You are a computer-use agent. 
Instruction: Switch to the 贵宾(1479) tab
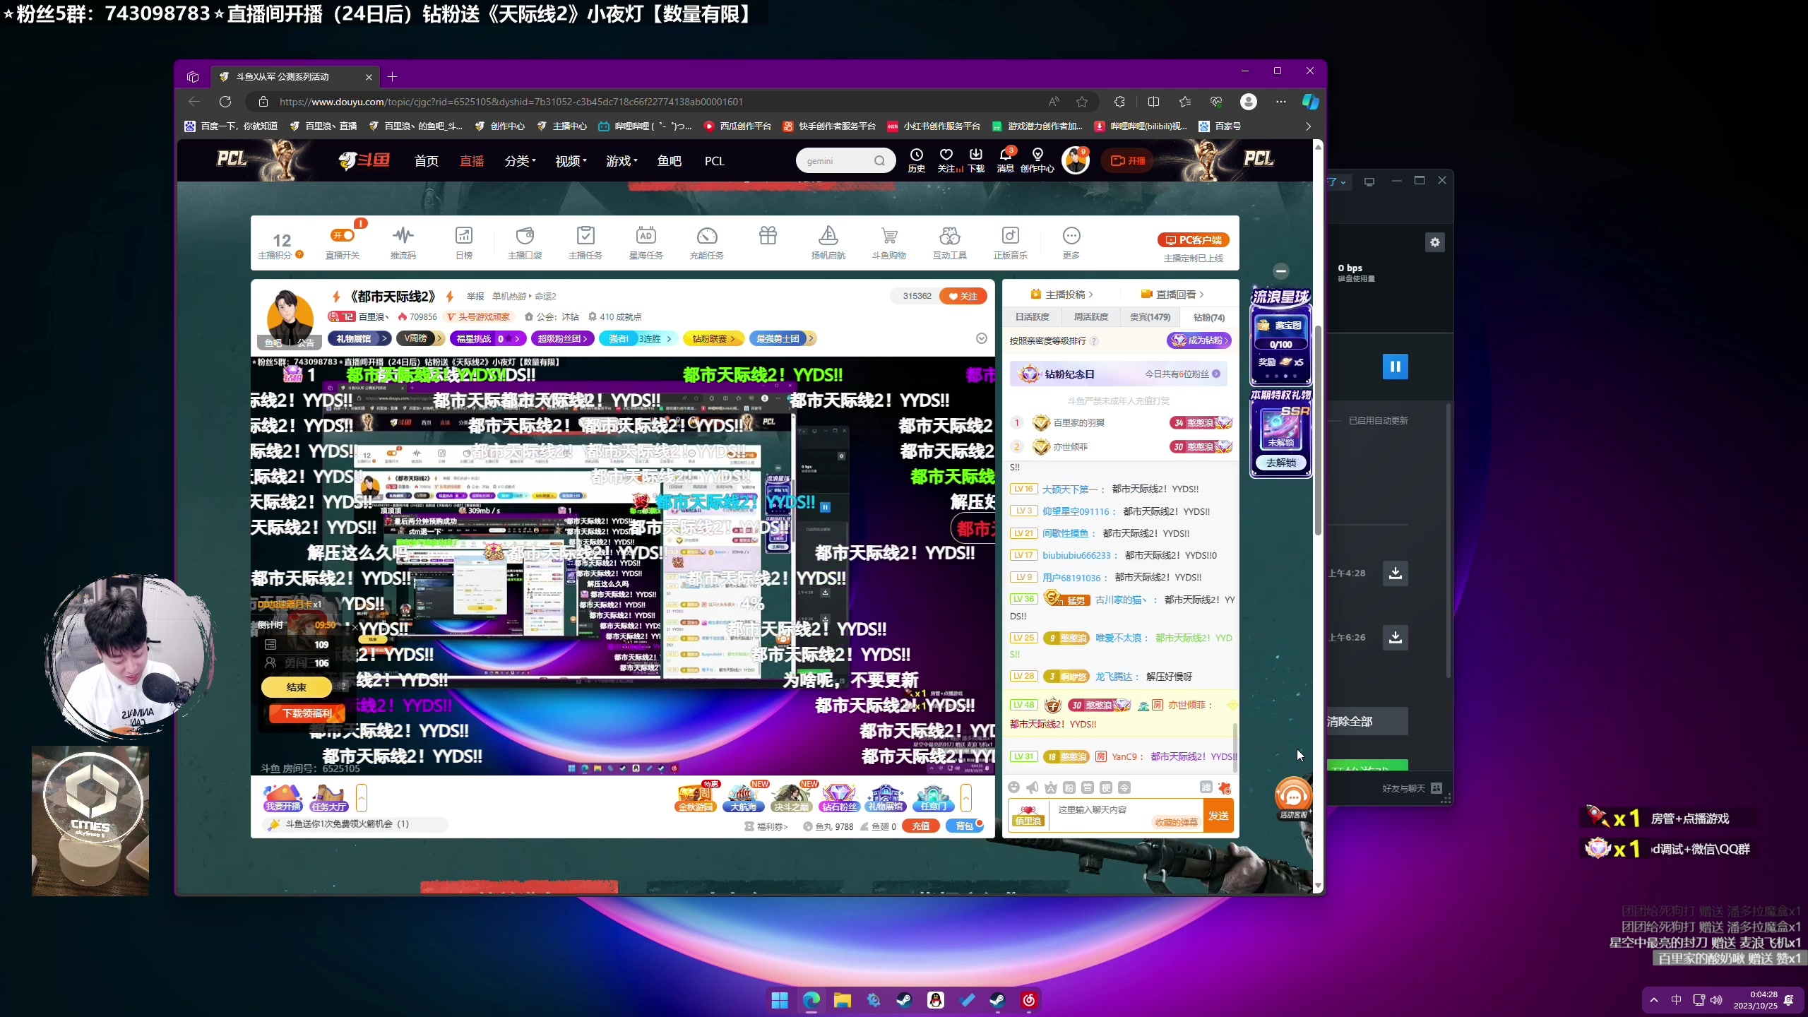pyautogui.click(x=1150, y=317)
